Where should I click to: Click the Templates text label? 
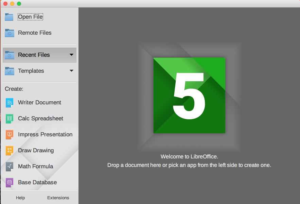point(31,71)
